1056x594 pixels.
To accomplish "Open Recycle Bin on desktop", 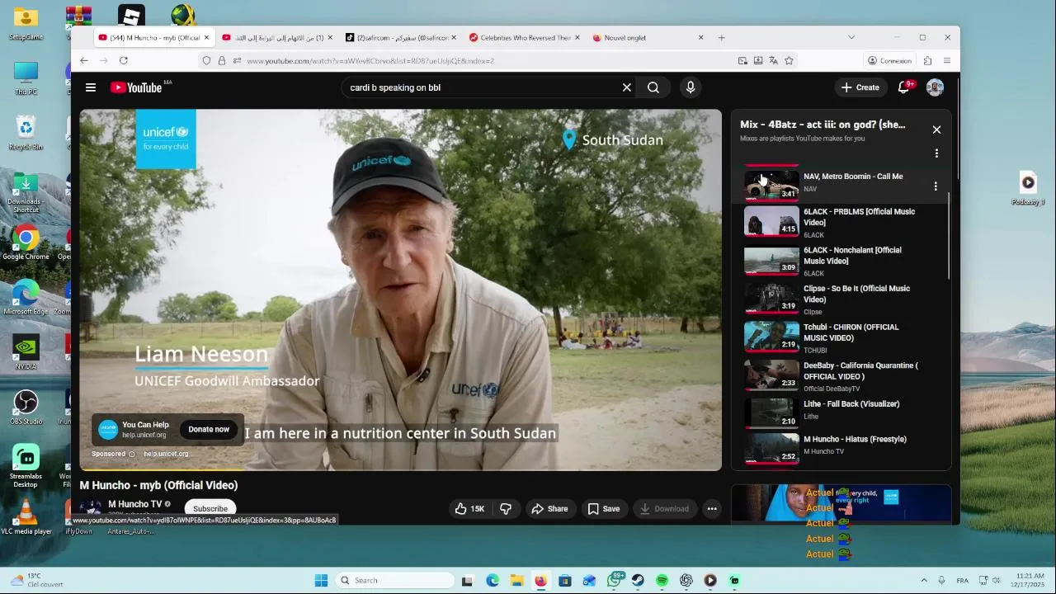I will pos(26,134).
